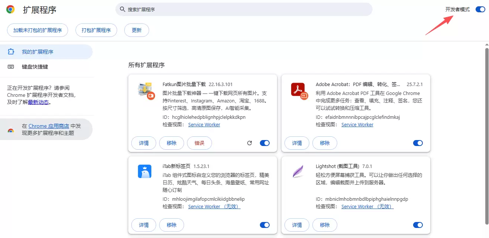The image size is (489, 238).
Task: Open Lightshot Service Worker（无效）link
Action: click(x=367, y=207)
